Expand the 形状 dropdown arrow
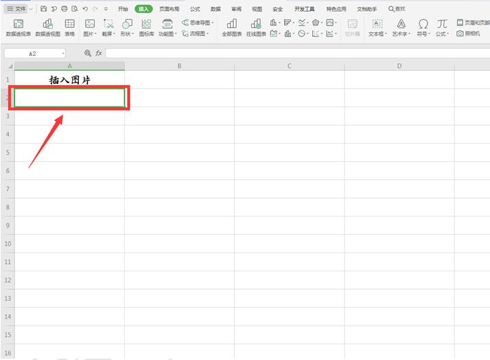Viewport: 490px width, 360px height. (133, 34)
